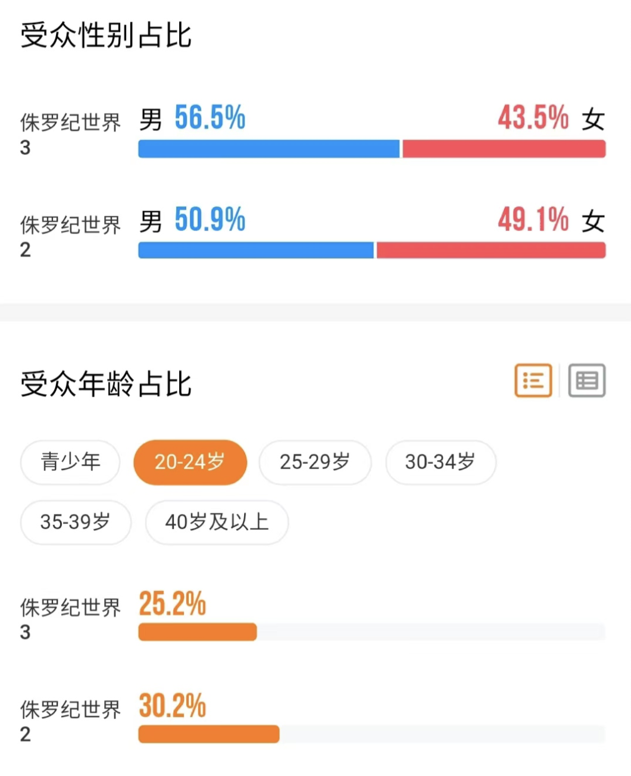This screenshot has height=776, width=631.
Task: Click the 受众性别占比 heading
Action: pyautogui.click(x=106, y=35)
